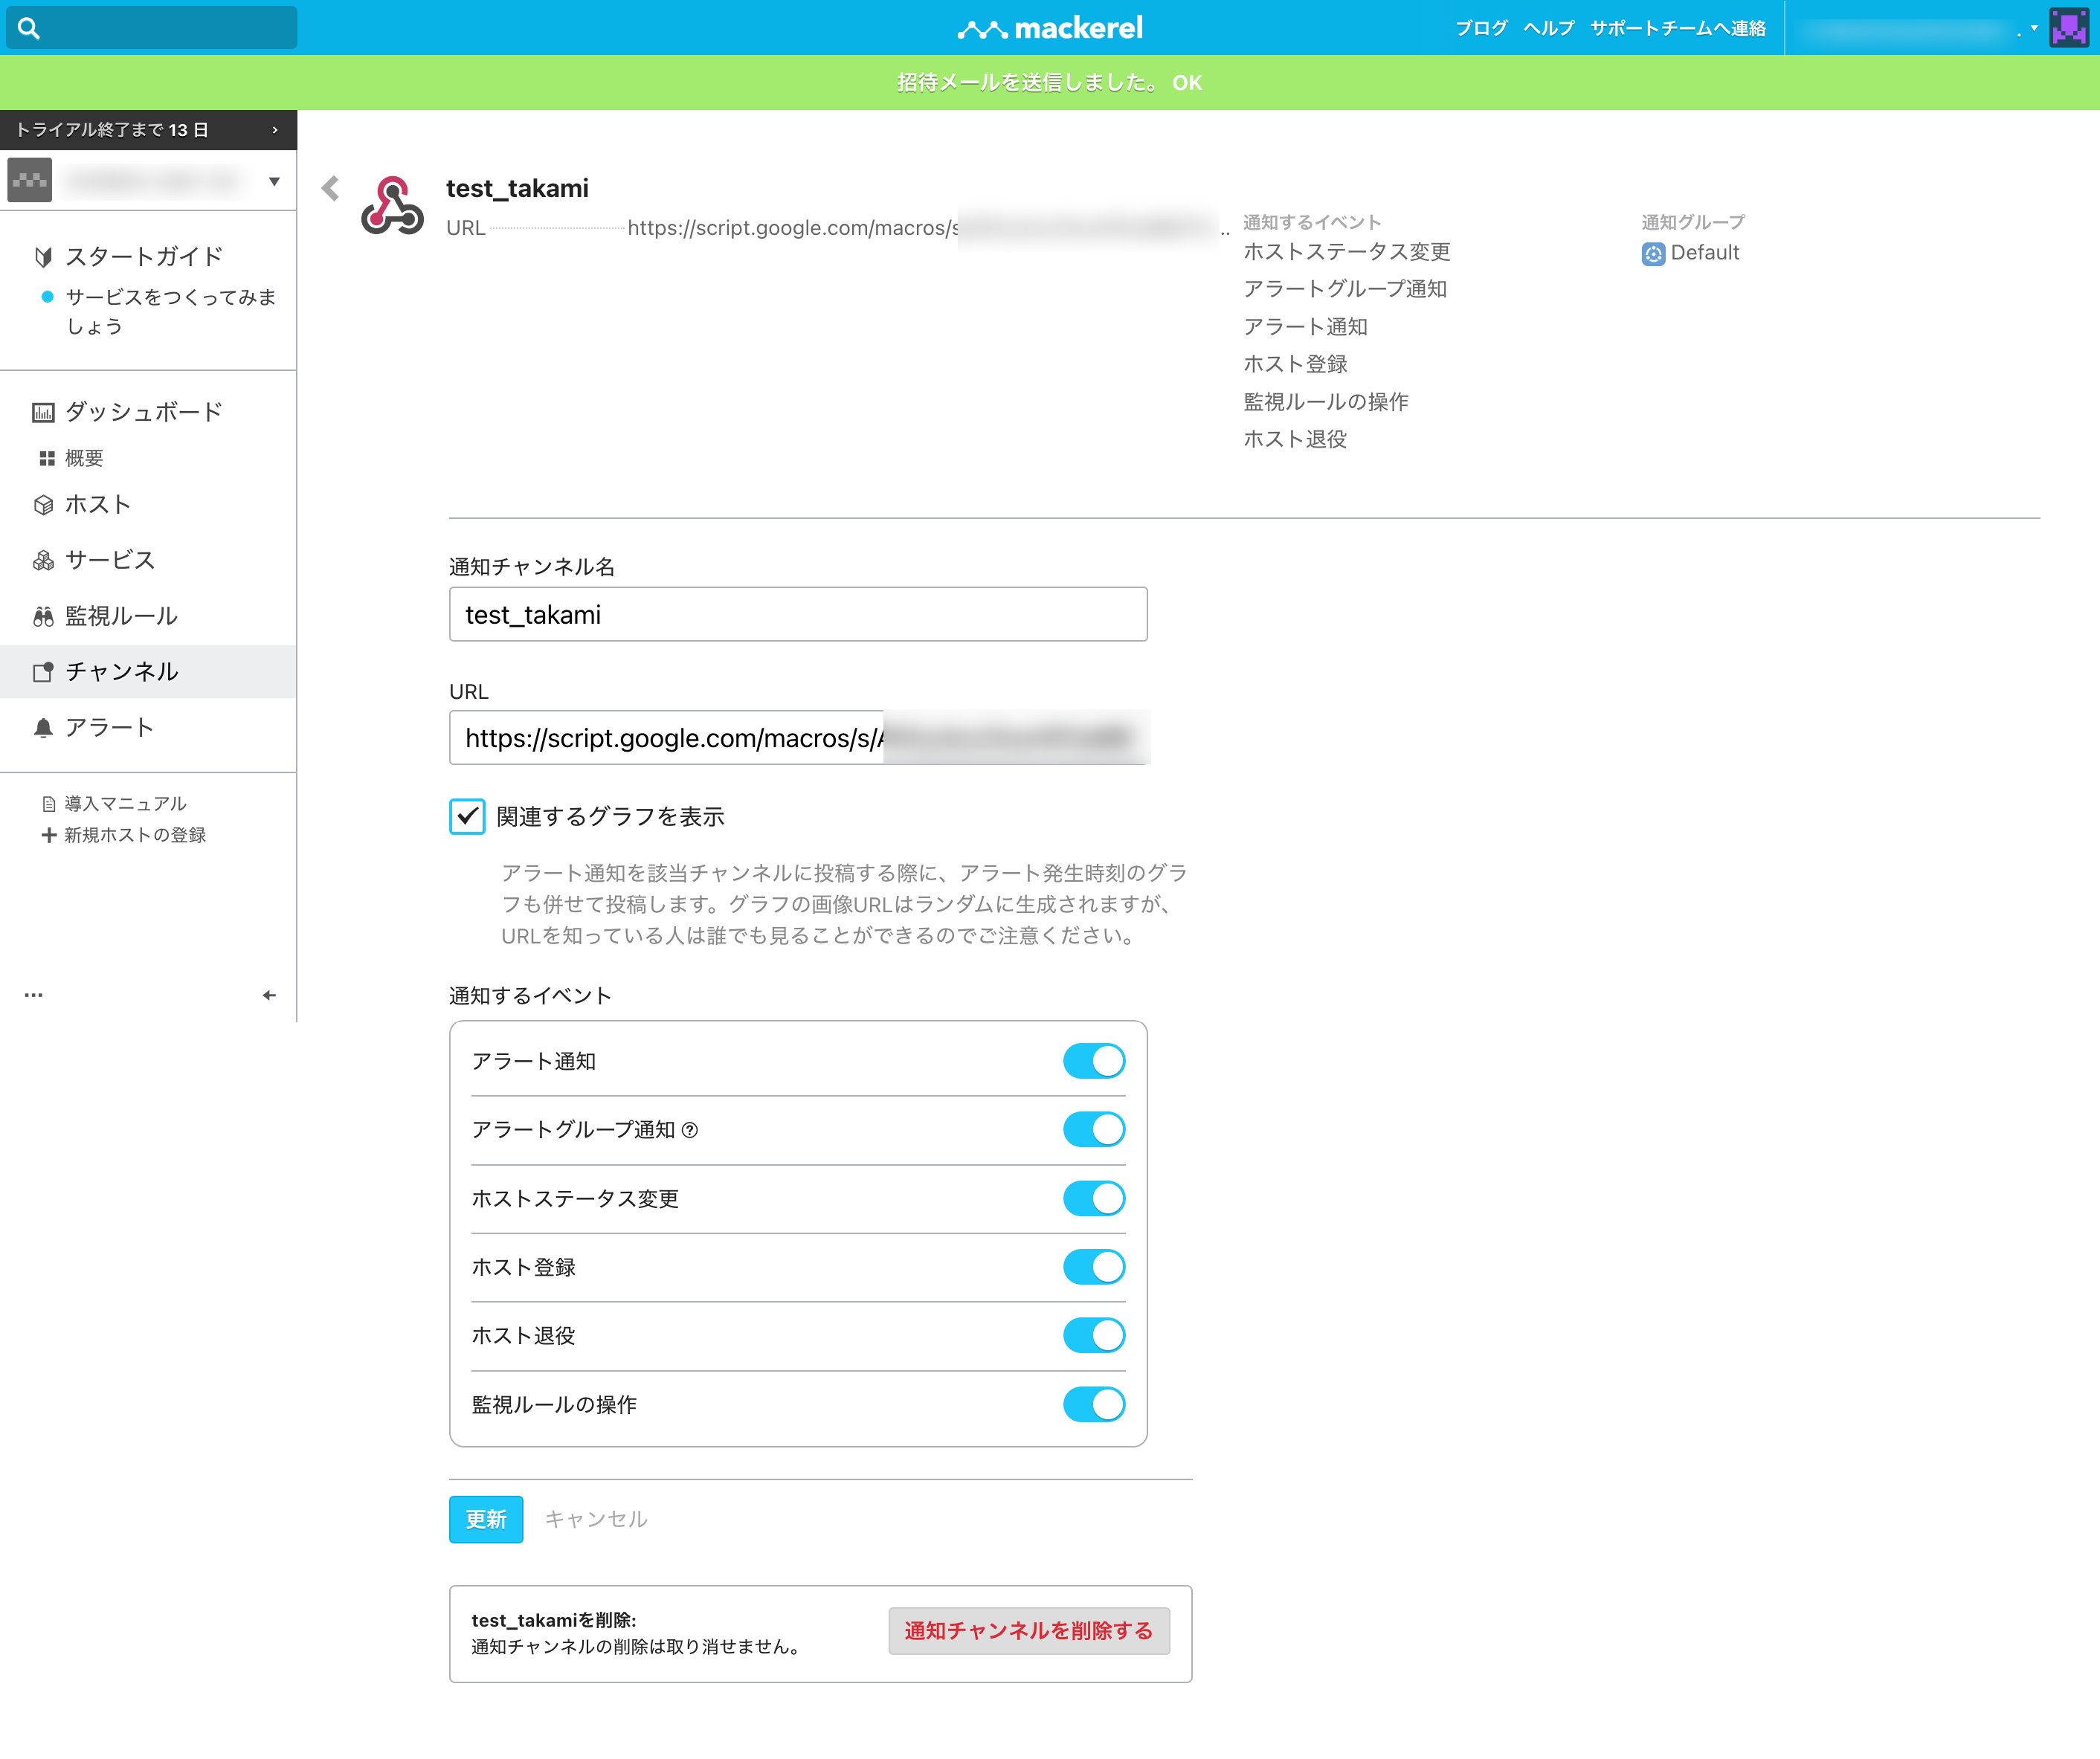Click the back chevron beside test_takami

(x=331, y=188)
